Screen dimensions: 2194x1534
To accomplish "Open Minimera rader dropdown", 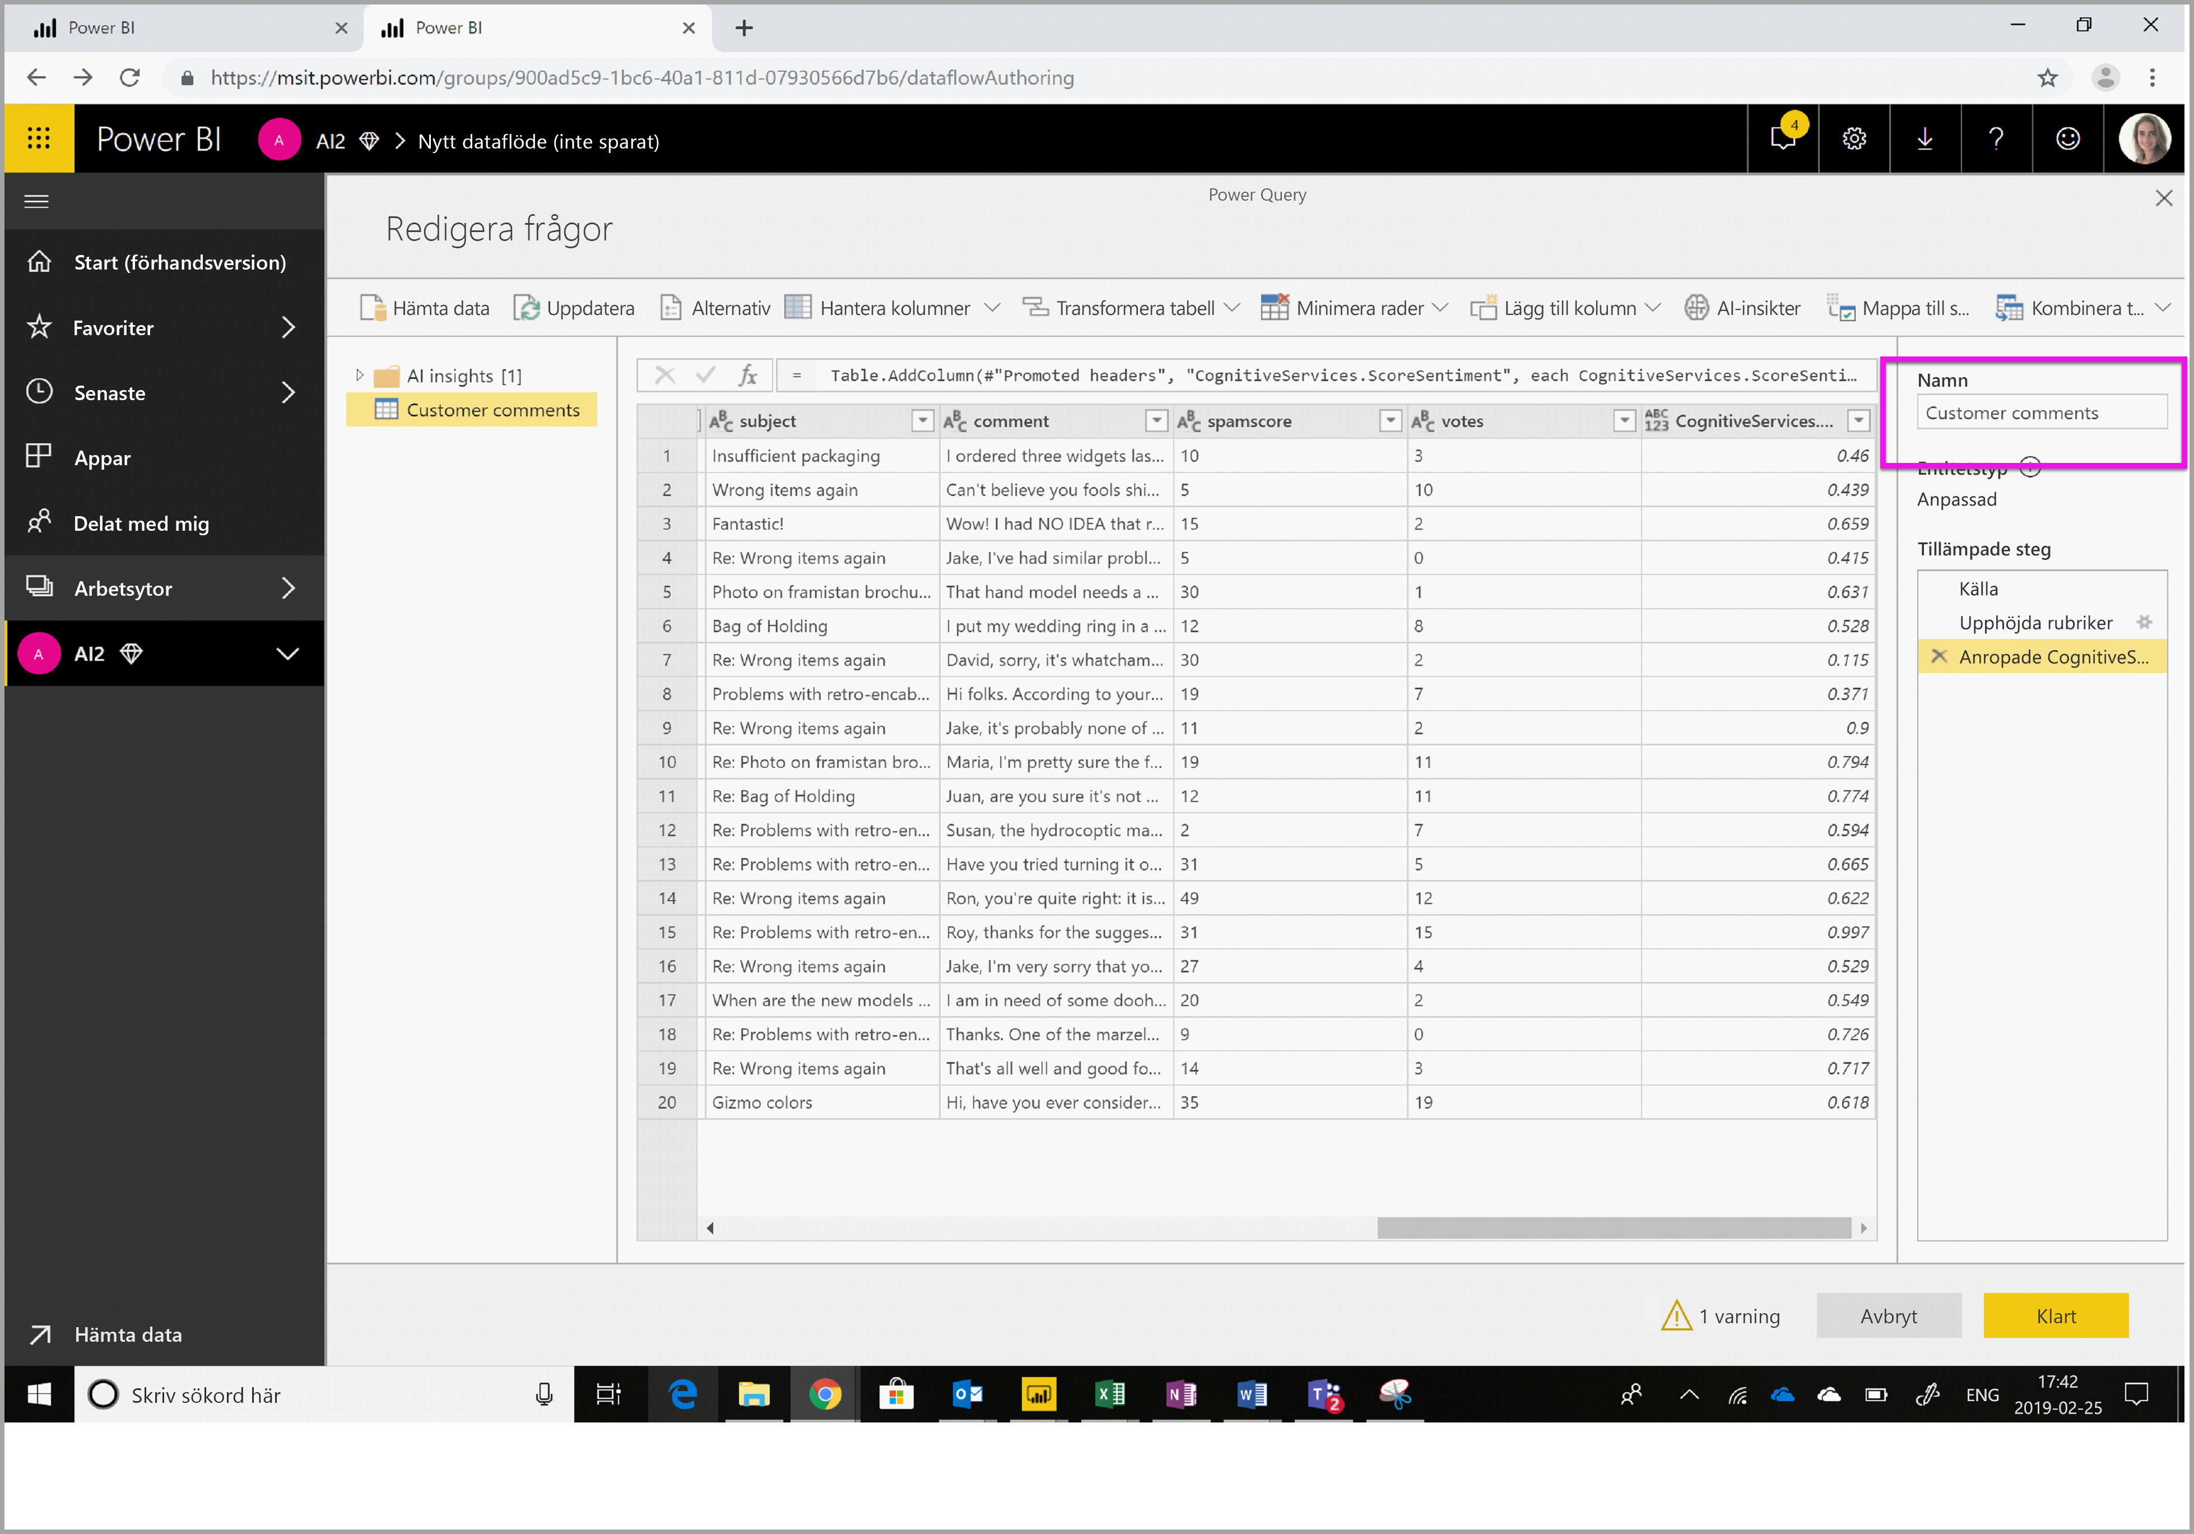I will tap(1354, 308).
